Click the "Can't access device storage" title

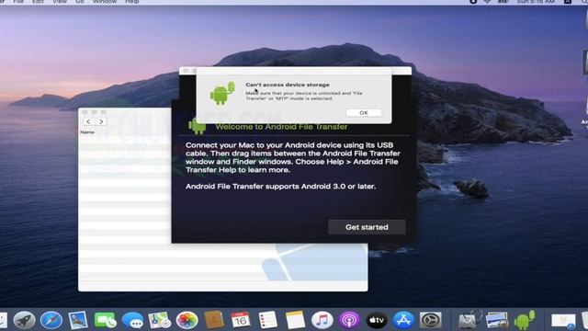288,85
